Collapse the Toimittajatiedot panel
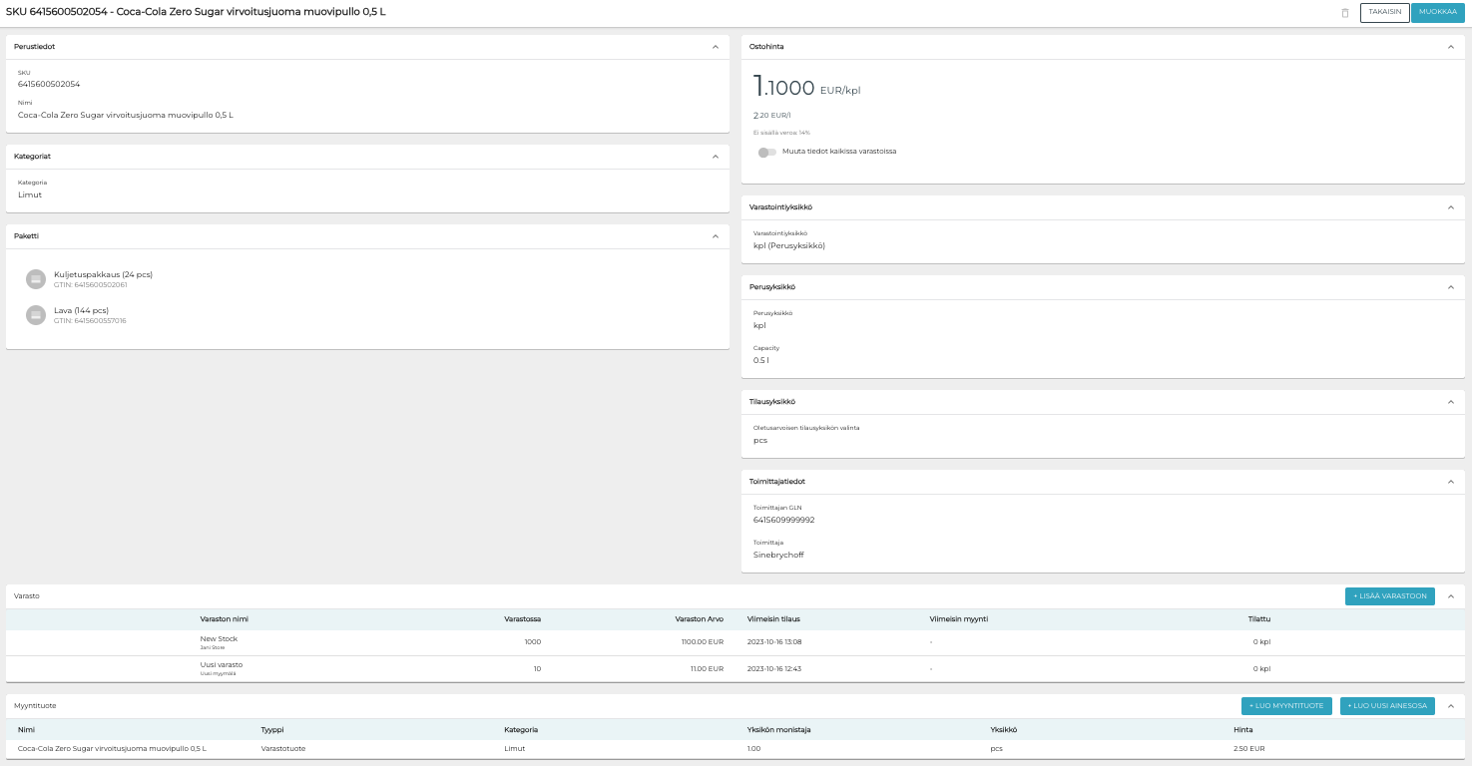 tap(1450, 482)
